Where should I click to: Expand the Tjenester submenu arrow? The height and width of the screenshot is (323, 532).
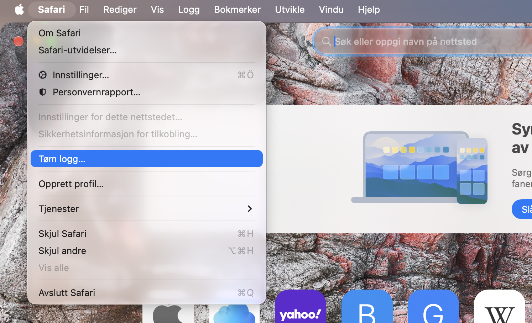point(250,209)
